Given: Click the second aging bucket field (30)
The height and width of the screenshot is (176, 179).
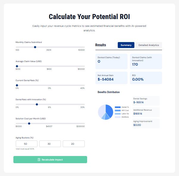Looking at the screenshot, I should pos(50,144).
